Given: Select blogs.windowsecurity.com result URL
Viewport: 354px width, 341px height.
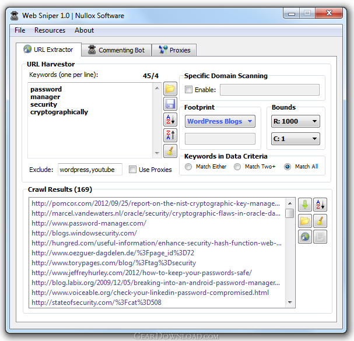Looking at the screenshot, I should 84,233.
